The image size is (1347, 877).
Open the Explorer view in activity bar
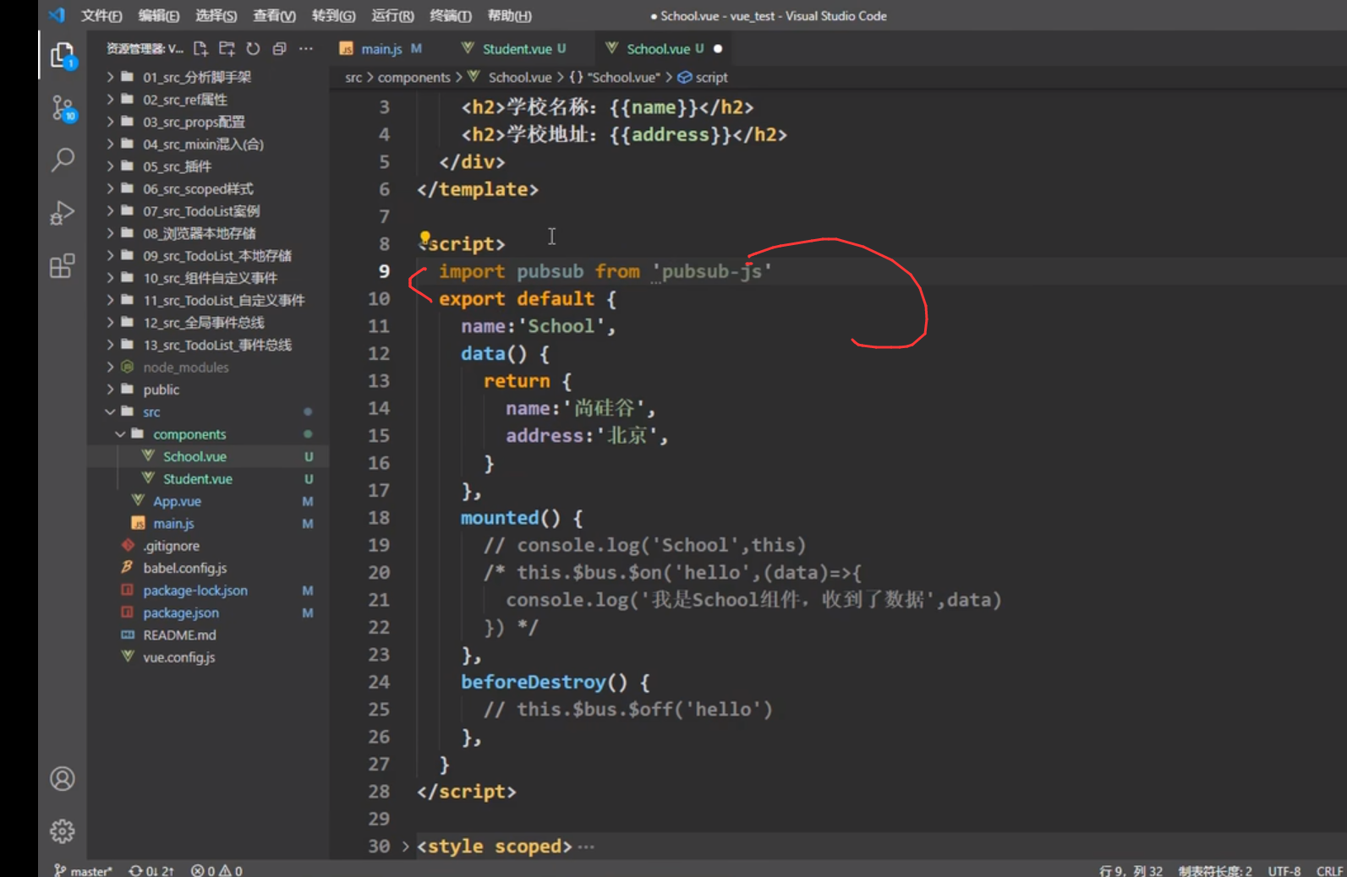click(x=63, y=56)
